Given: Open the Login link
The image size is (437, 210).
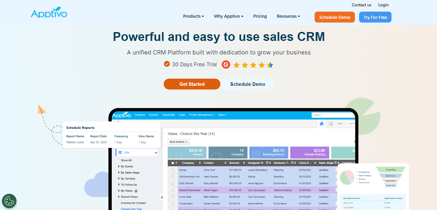Looking at the screenshot, I should pyautogui.click(x=383, y=5).
